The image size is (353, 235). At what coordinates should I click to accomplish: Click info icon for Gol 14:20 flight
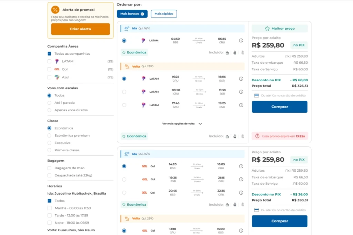pyautogui.click(x=241, y=166)
